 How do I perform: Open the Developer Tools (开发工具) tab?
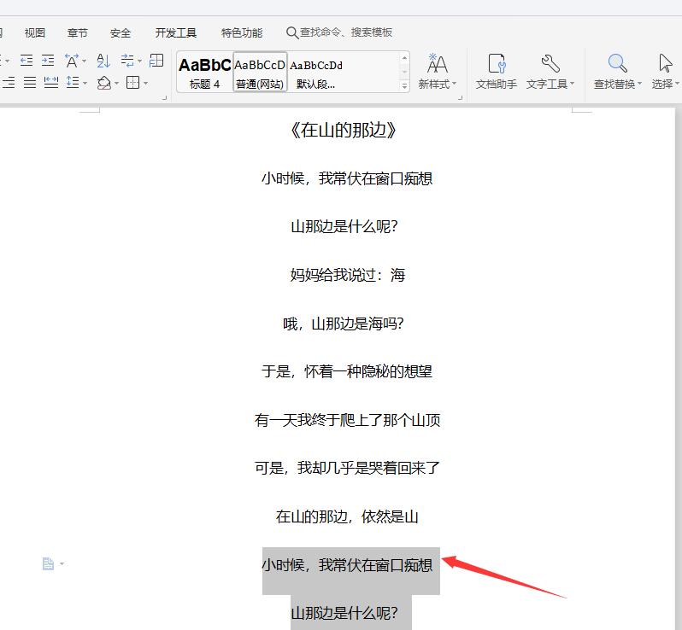[x=176, y=33]
